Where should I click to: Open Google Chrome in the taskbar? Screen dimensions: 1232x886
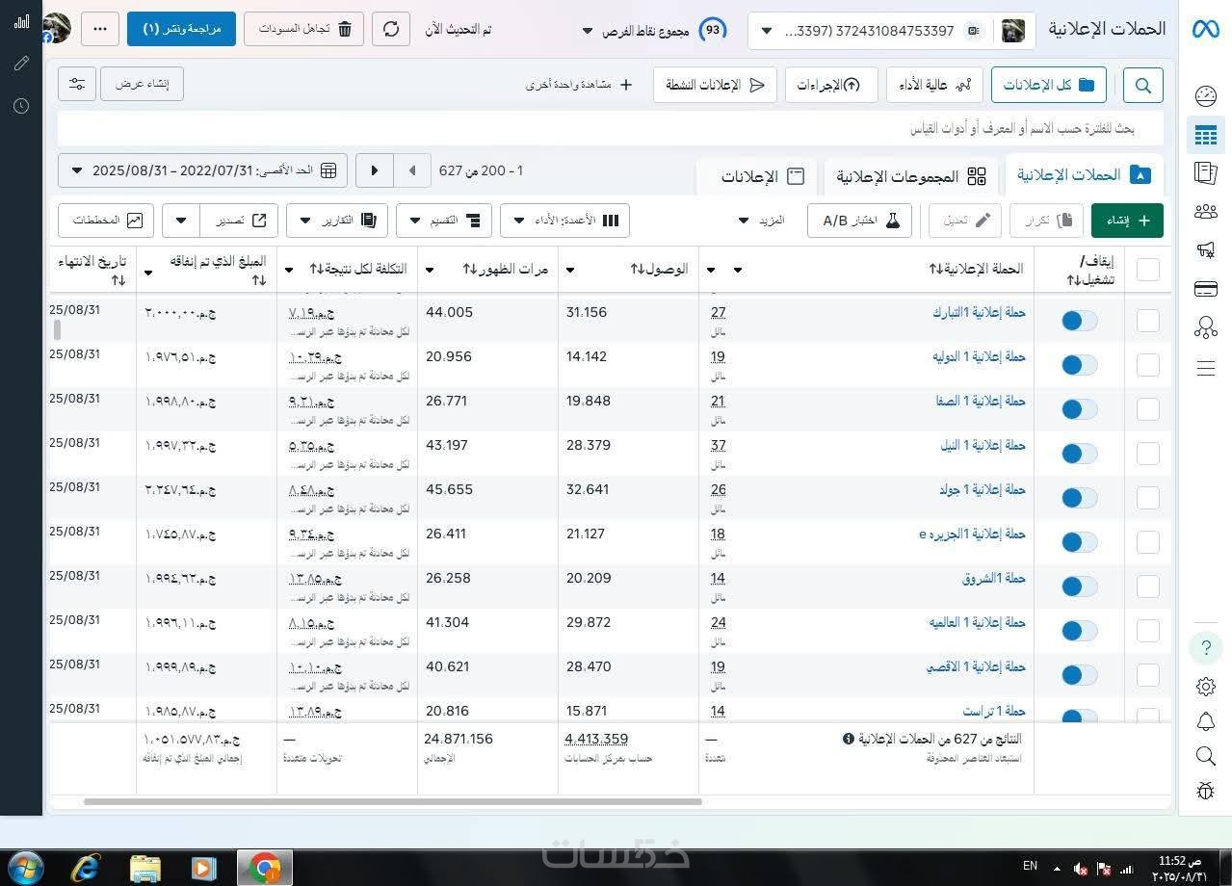(x=264, y=868)
